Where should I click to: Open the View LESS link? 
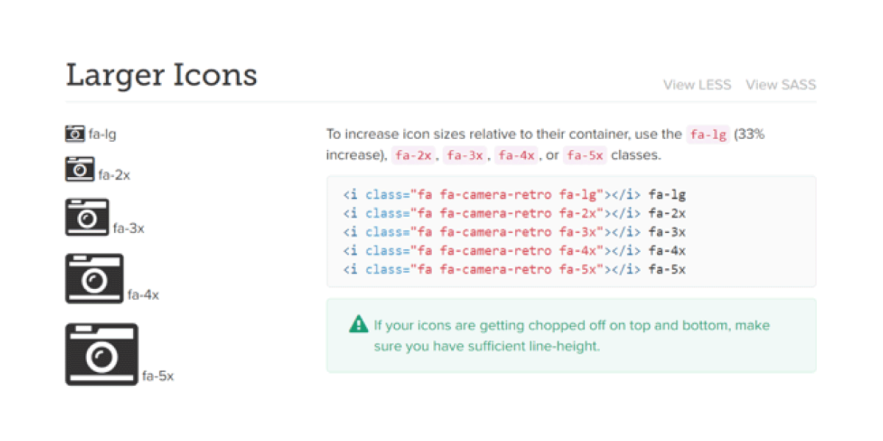click(697, 85)
